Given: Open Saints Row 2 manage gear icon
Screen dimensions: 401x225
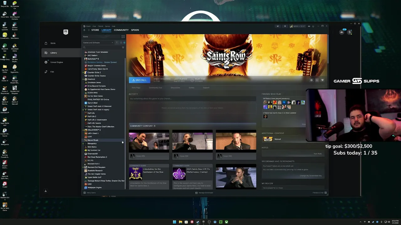Looking at the screenshot, I should (x=311, y=80).
